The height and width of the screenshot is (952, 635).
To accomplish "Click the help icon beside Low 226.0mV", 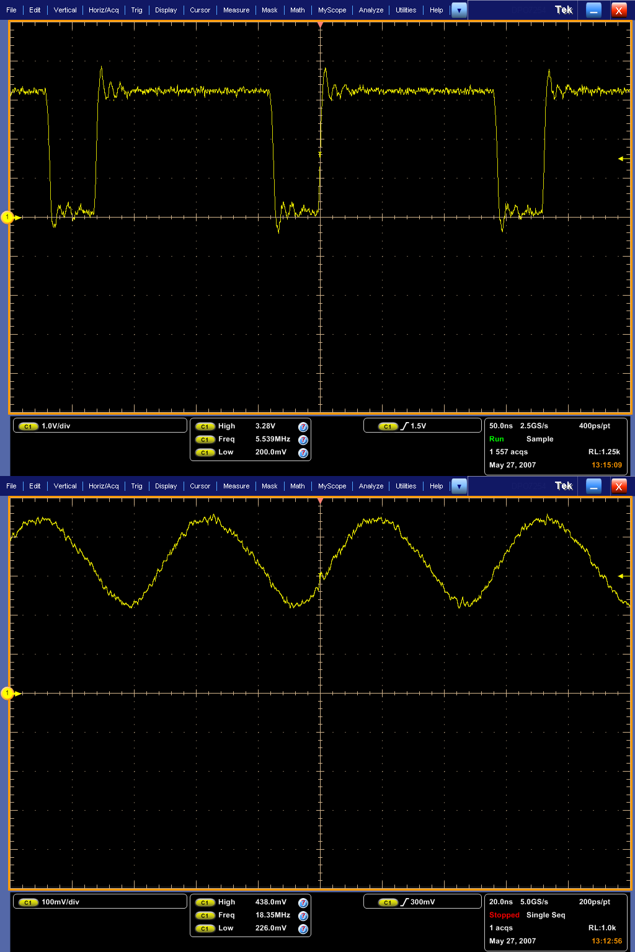I will 303,928.
